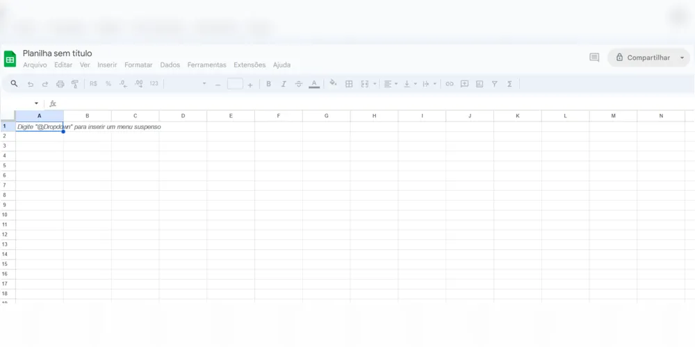Format as percent
Image resolution: width=695 pixels, height=347 pixels.
[108, 84]
